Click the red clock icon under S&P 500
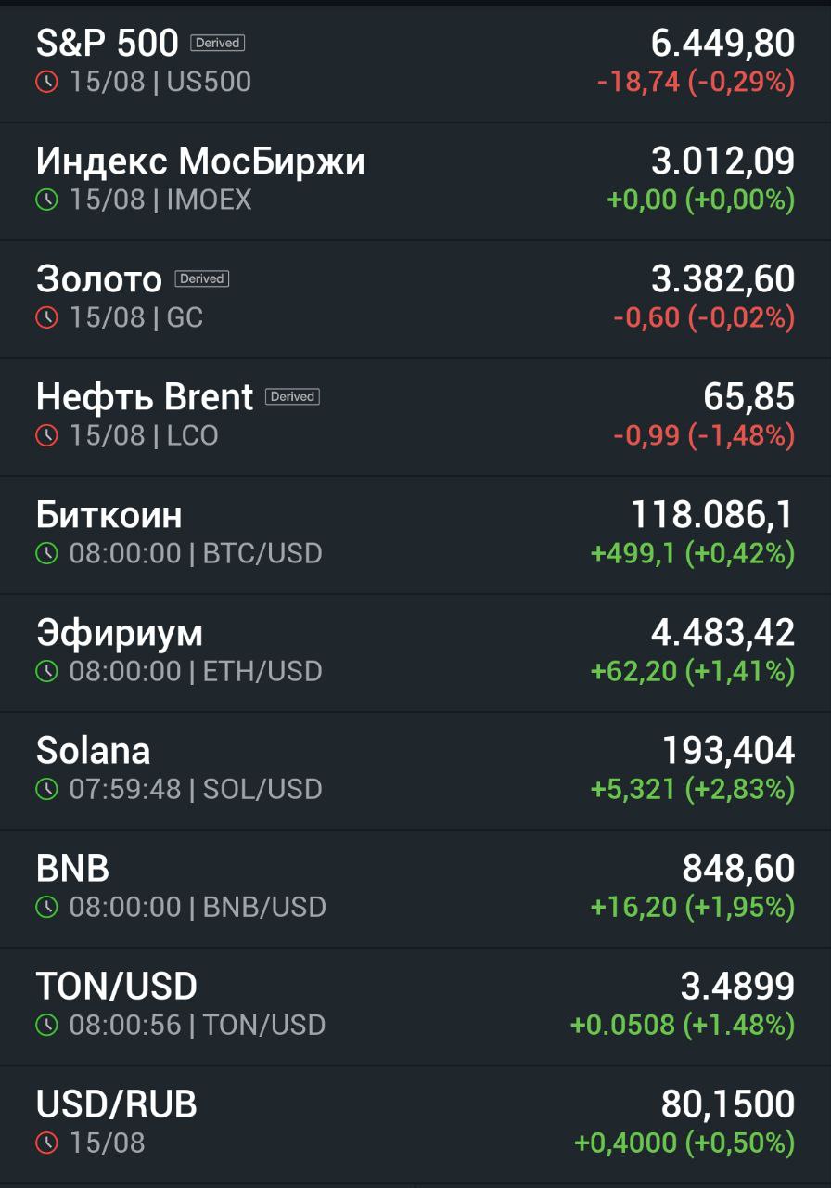Viewport: 831px width, 1188px height. 46,82
